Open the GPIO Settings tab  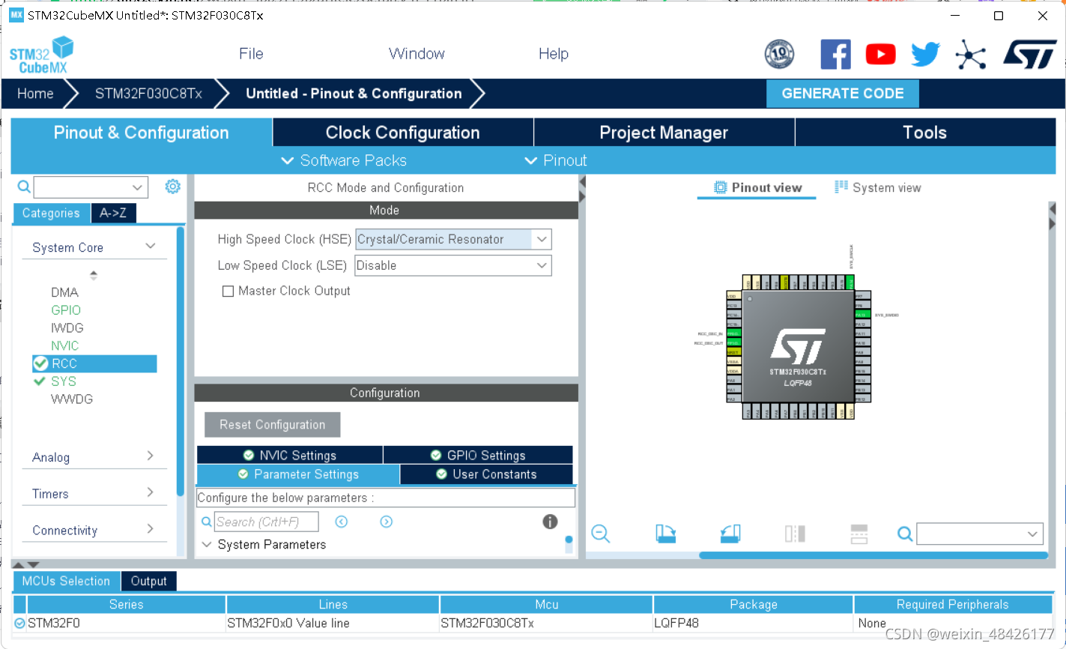[478, 455]
